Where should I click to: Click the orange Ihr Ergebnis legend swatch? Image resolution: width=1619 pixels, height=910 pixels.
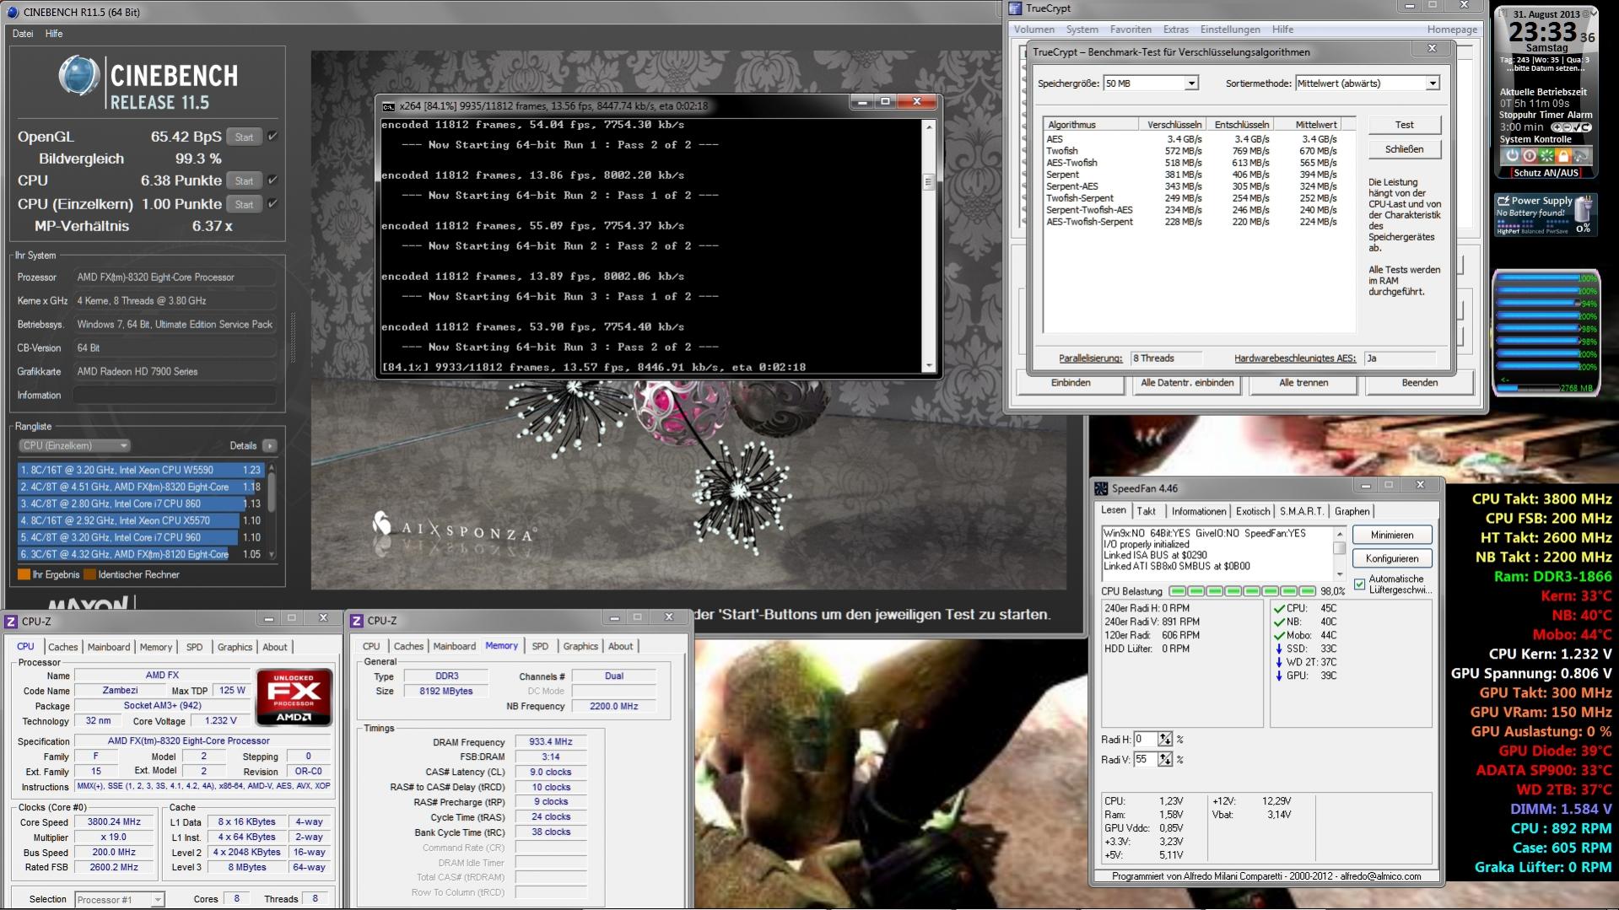24,574
